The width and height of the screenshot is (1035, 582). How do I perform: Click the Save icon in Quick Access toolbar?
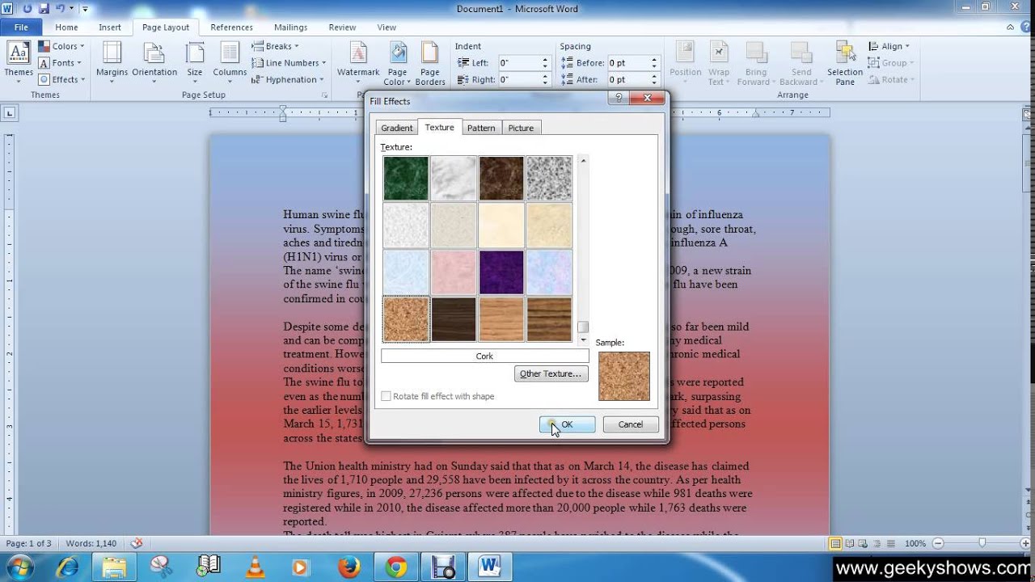pos(44,8)
